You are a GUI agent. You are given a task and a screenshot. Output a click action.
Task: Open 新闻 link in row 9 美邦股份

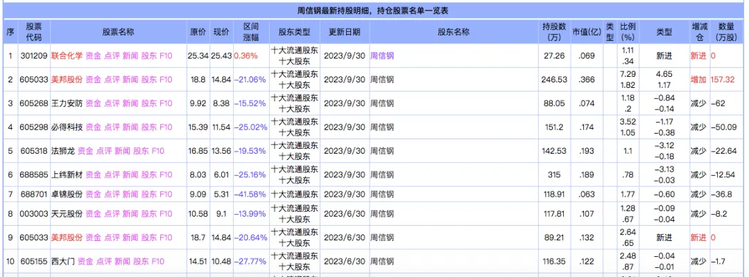[x=130, y=238]
